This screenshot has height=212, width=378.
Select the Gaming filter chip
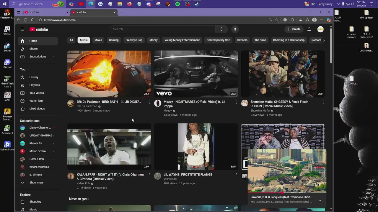click(114, 40)
